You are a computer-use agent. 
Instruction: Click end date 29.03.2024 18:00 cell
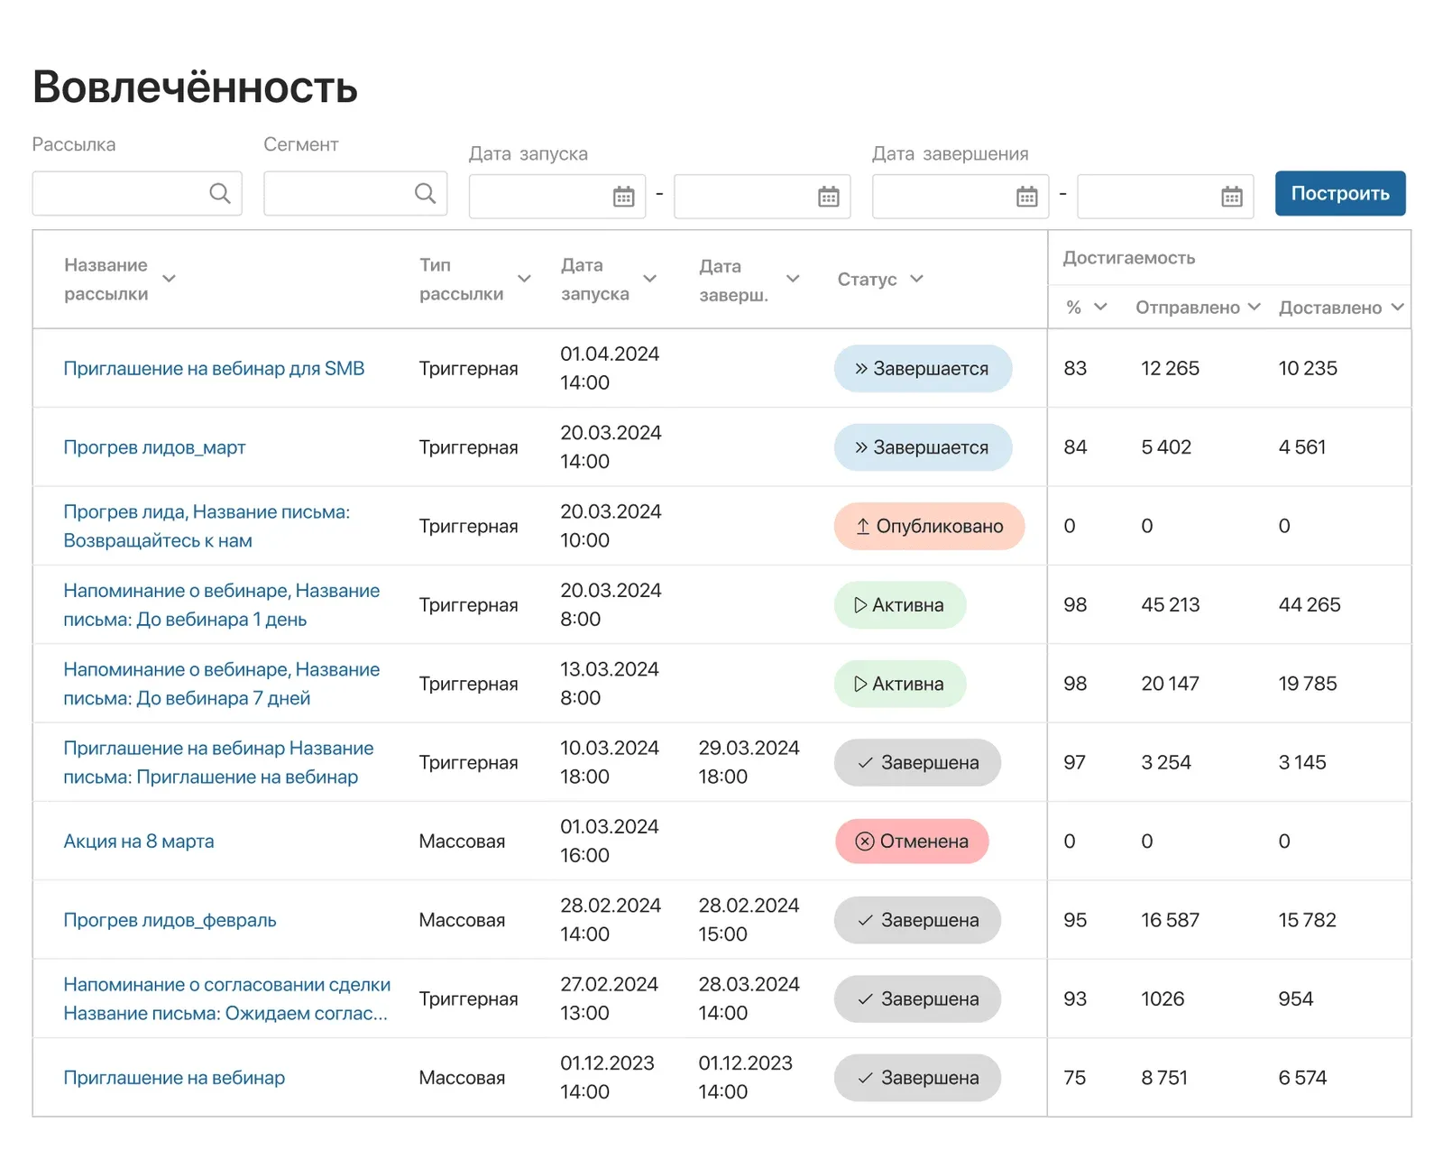749,762
